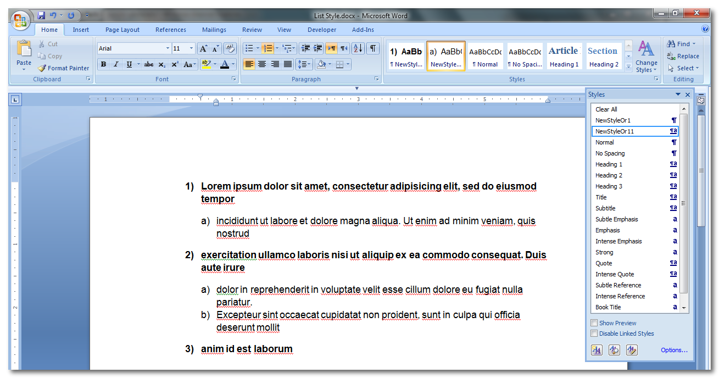Apply superscript formatting
719x378 pixels.
pyautogui.click(x=175, y=65)
